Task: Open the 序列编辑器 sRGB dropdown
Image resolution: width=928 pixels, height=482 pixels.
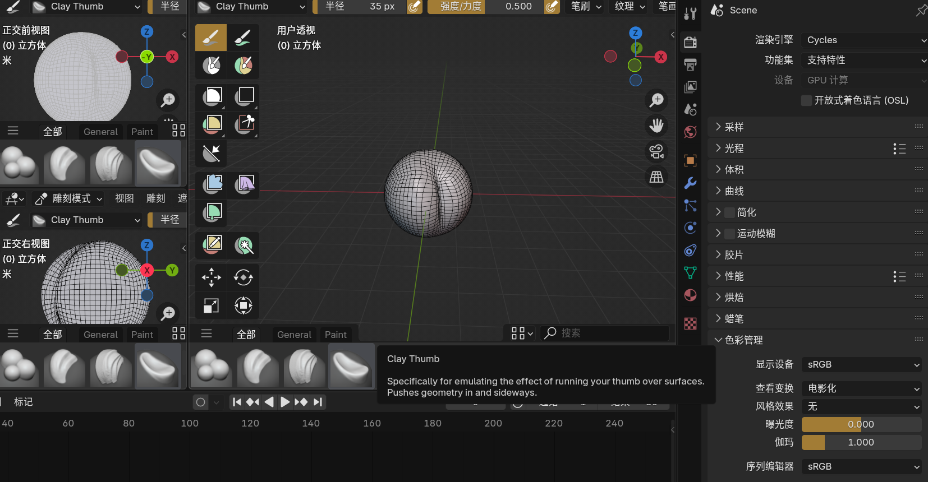Action: click(862, 466)
